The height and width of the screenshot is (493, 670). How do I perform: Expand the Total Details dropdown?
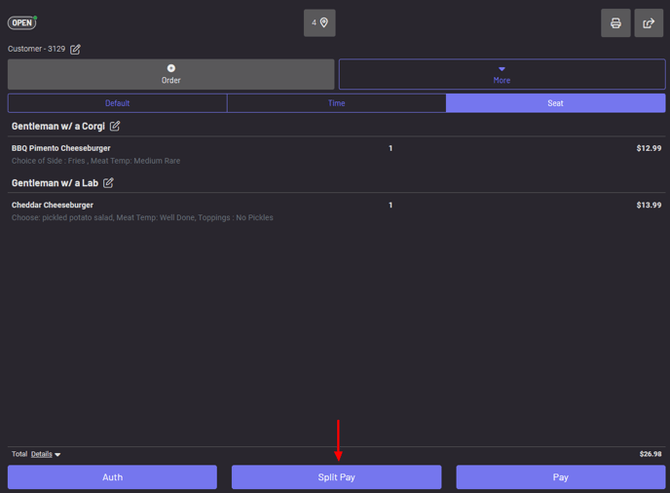(x=46, y=454)
